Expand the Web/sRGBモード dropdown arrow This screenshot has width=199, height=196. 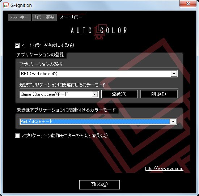173,122
